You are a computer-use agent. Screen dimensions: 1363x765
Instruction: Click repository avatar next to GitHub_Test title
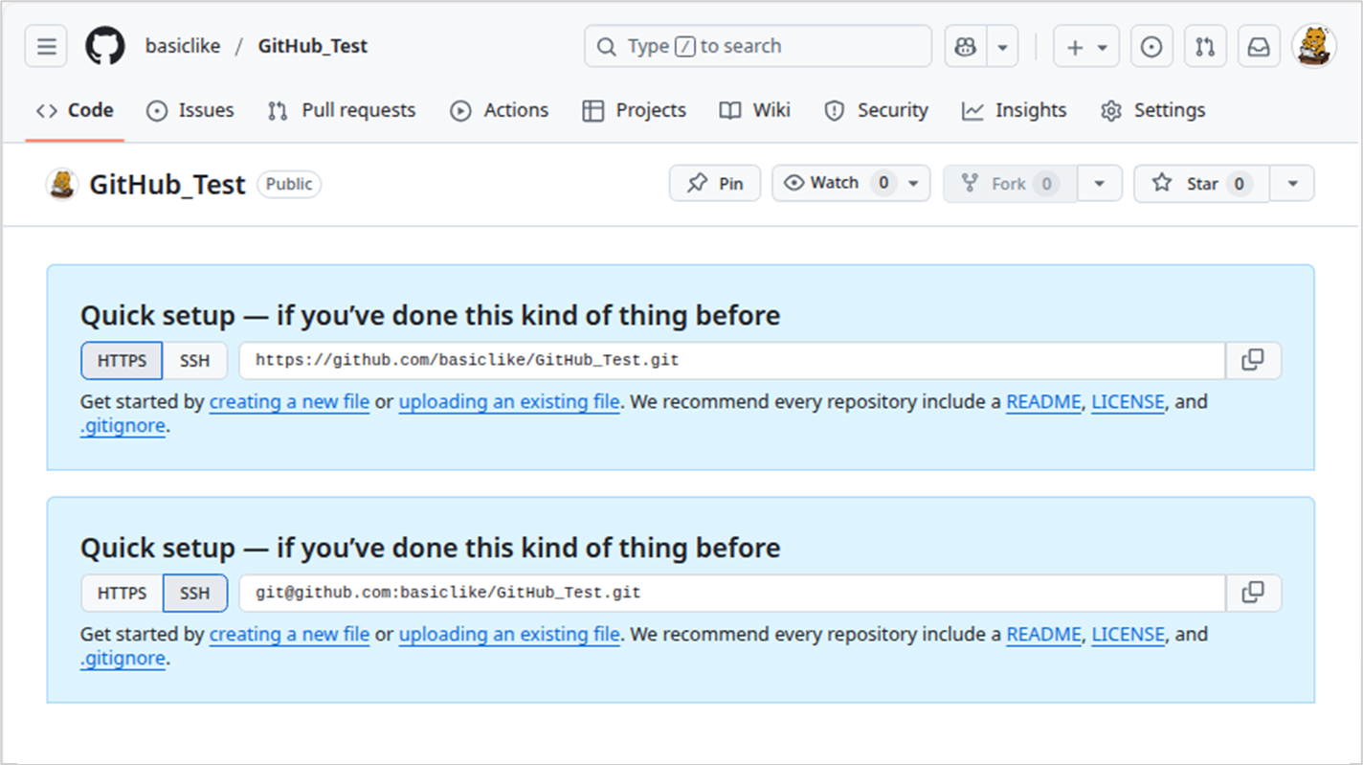point(61,184)
